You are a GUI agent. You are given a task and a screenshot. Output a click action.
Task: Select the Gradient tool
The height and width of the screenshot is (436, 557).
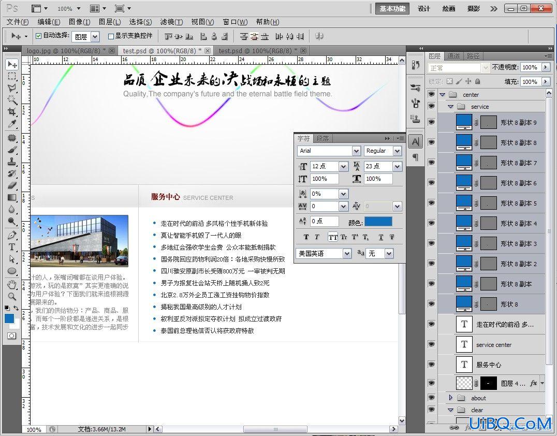(x=12, y=197)
